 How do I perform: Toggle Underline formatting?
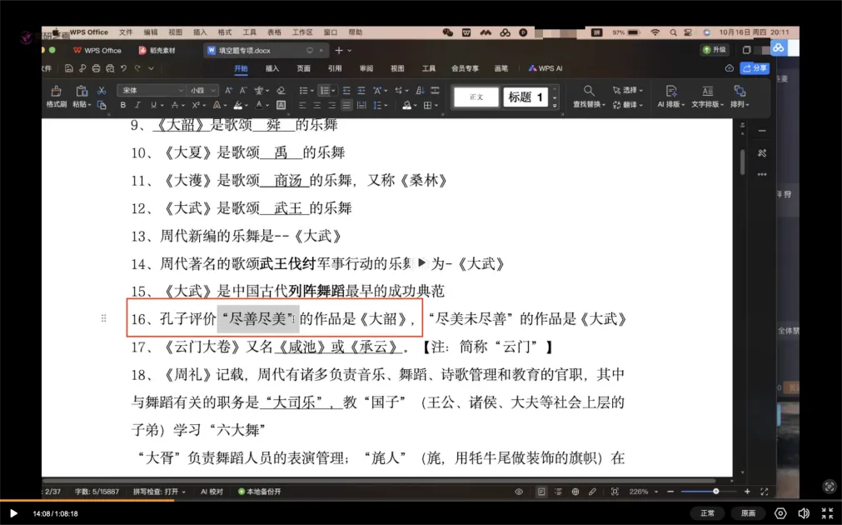(153, 105)
